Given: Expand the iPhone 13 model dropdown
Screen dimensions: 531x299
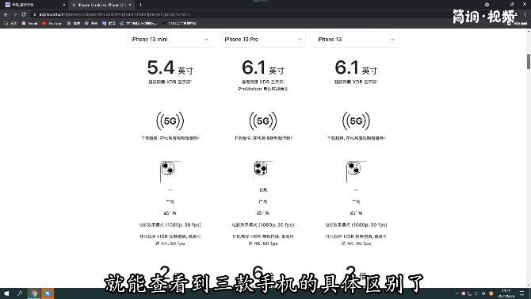Looking at the screenshot, I should [x=356, y=40].
